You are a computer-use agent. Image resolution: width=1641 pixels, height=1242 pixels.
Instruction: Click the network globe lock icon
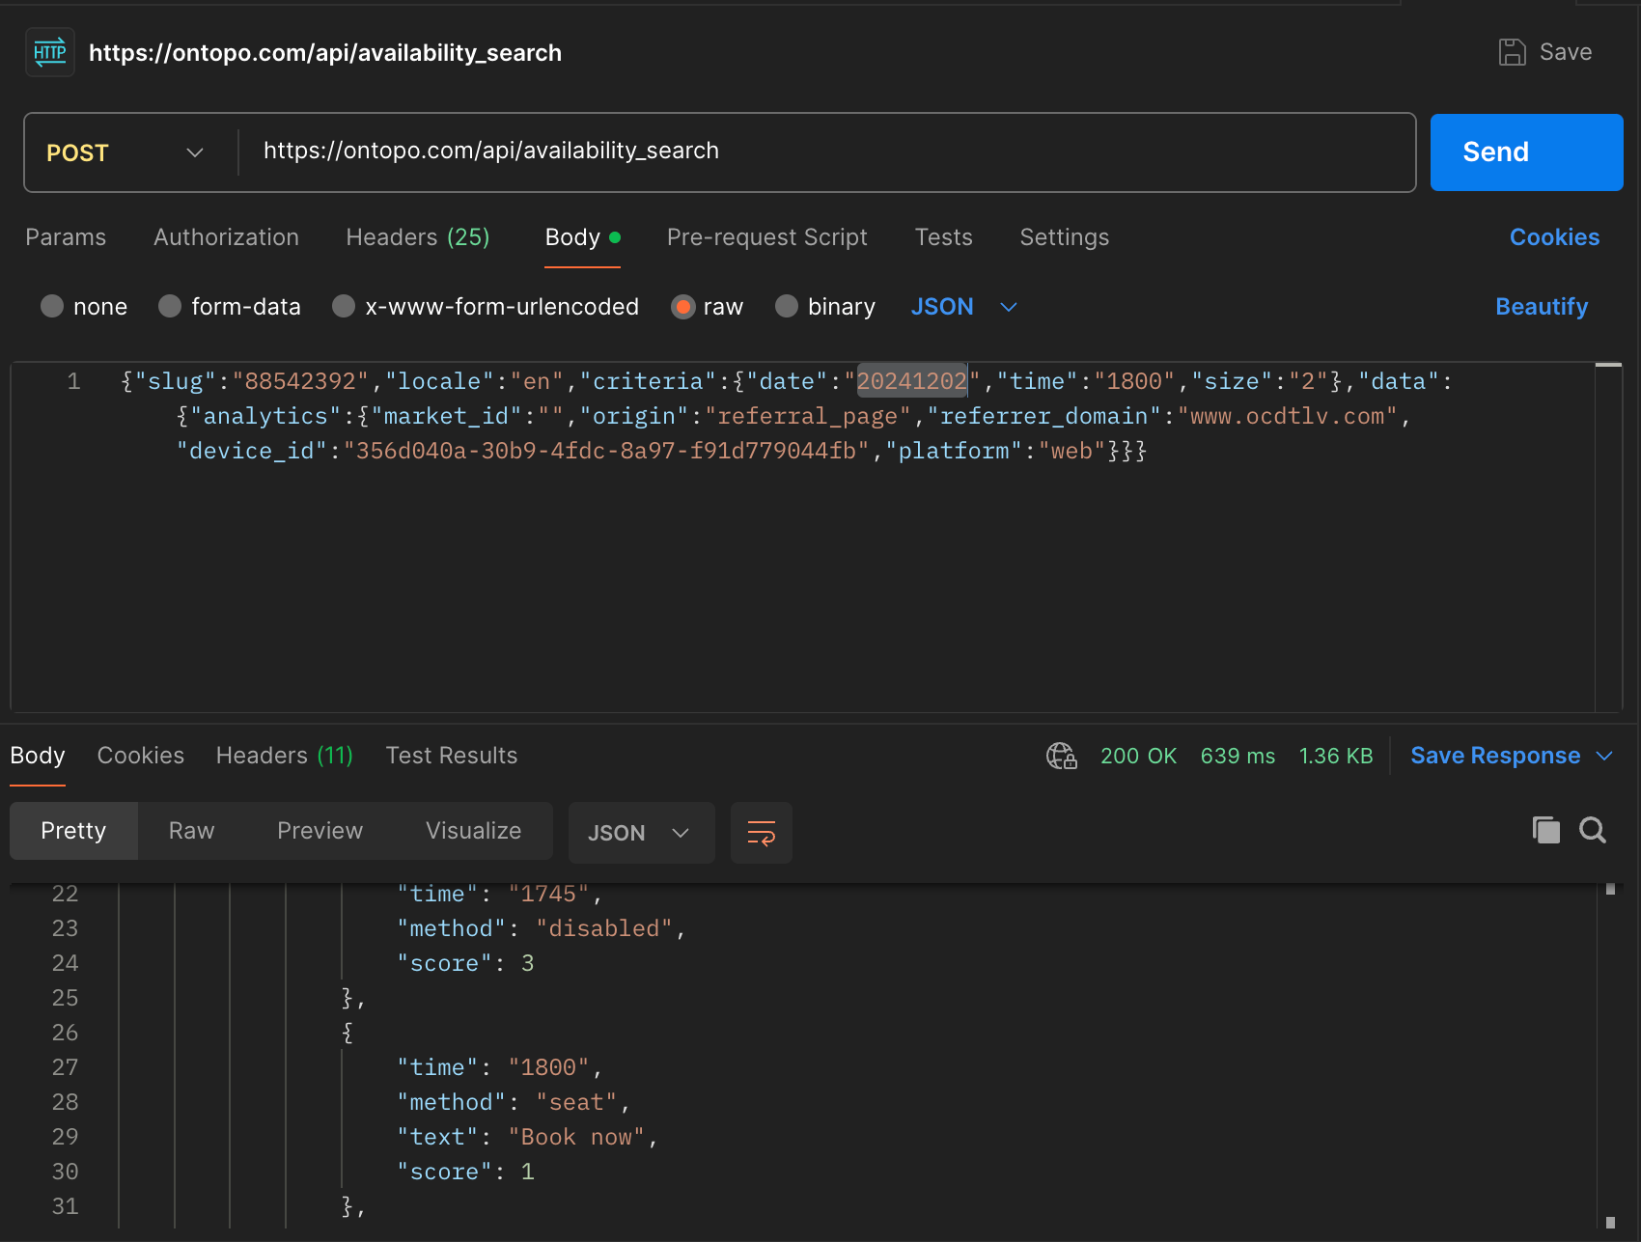pos(1061,756)
